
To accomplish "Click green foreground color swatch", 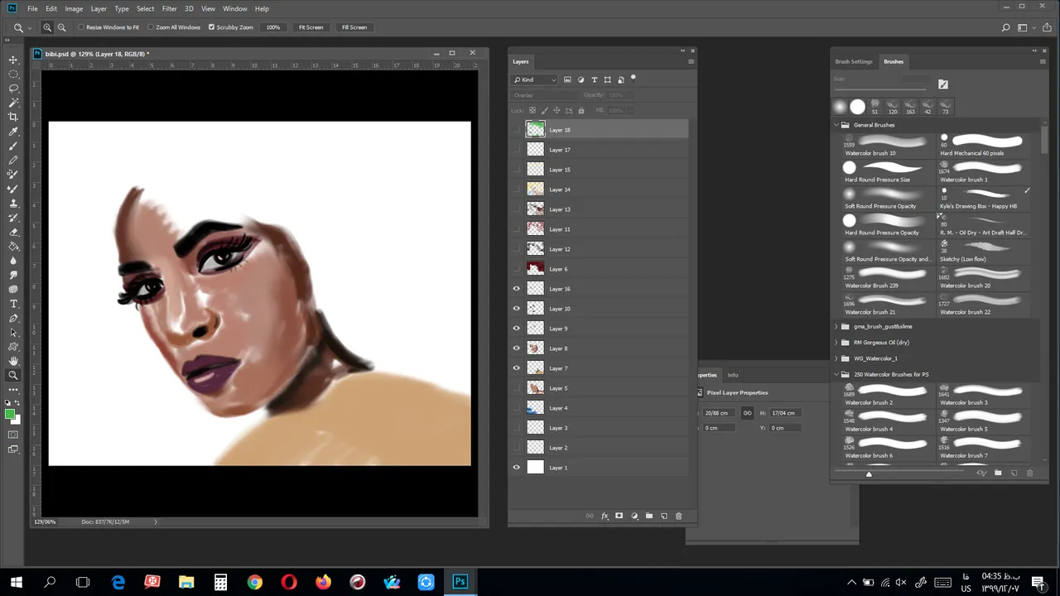I will point(10,414).
